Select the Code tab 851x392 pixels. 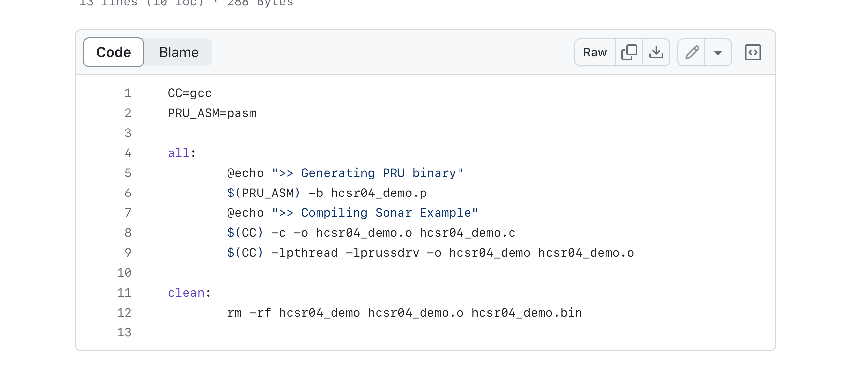(x=113, y=52)
